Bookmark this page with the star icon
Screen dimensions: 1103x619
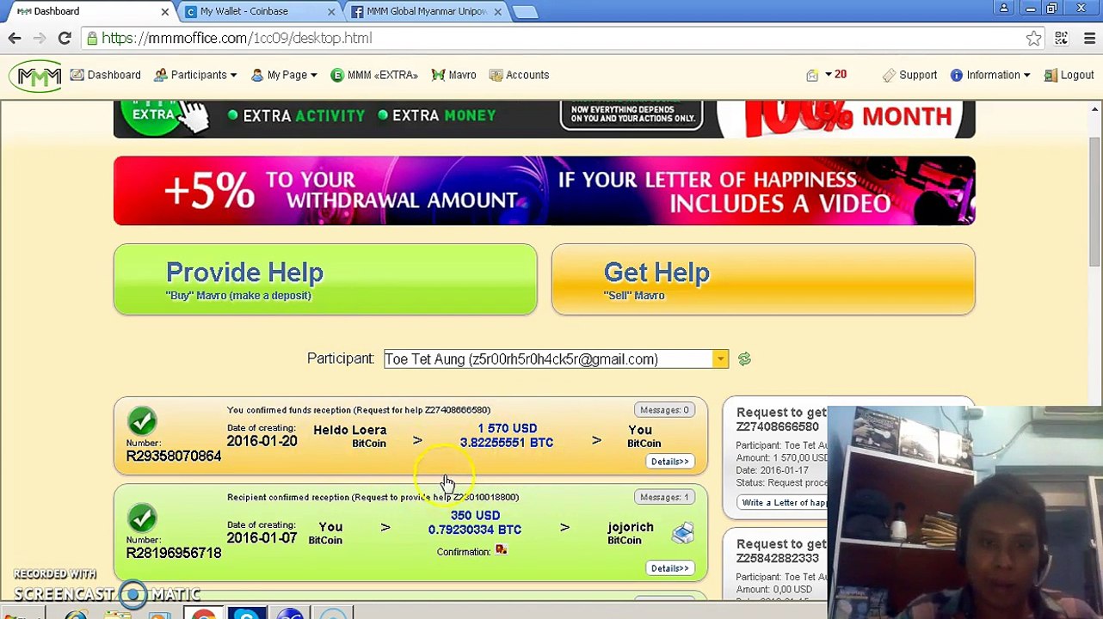[x=1033, y=38]
